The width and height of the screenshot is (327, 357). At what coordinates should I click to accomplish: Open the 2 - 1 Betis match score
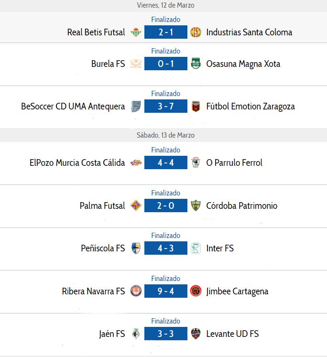pyautogui.click(x=166, y=32)
